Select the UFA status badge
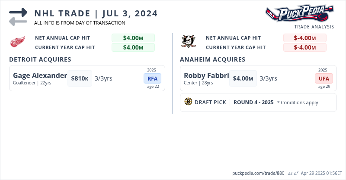 (324, 78)
